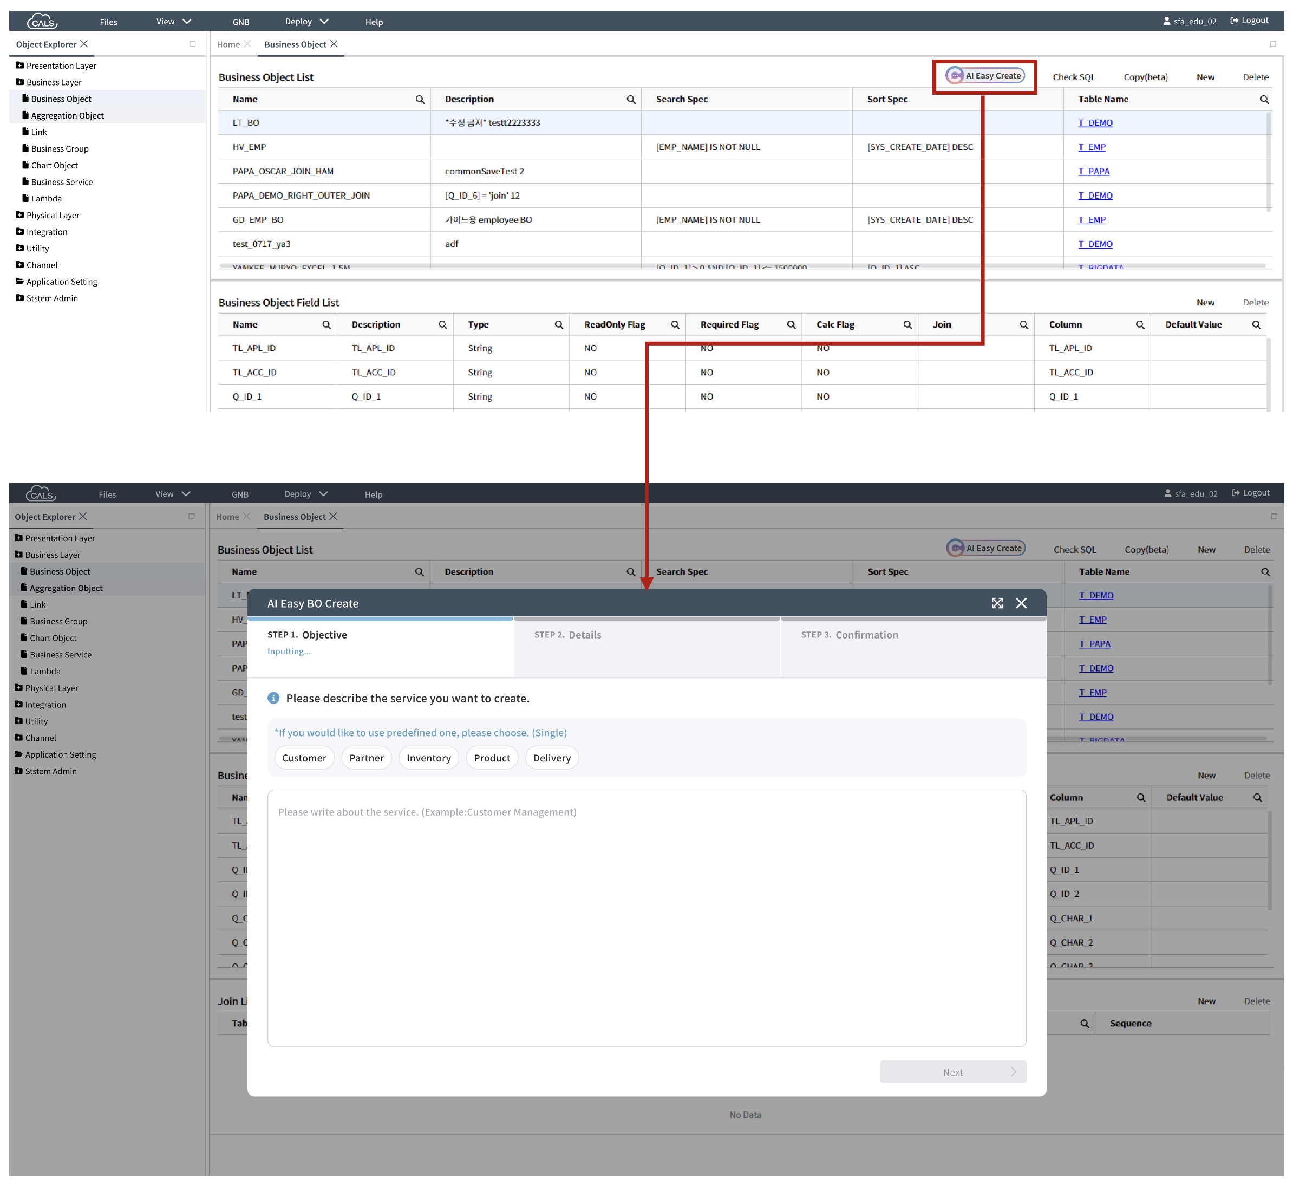Open T_EMP link on HV_EMP row
1293x1185 pixels.
tap(1092, 147)
